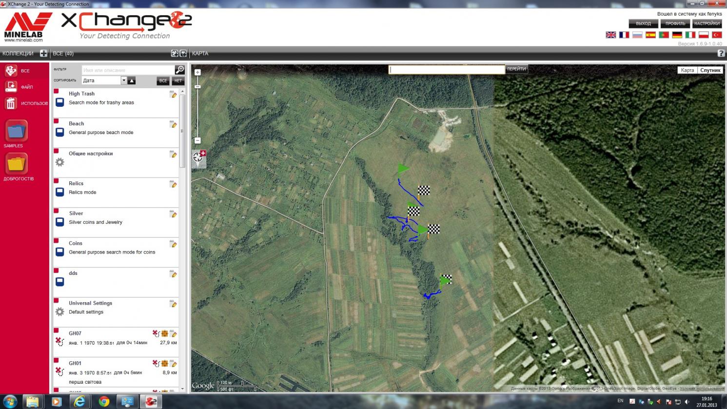Image resolution: width=727 pixels, height=409 pixels.
Task: Open Windows Media Player from taskbar
Action: coord(56,401)
